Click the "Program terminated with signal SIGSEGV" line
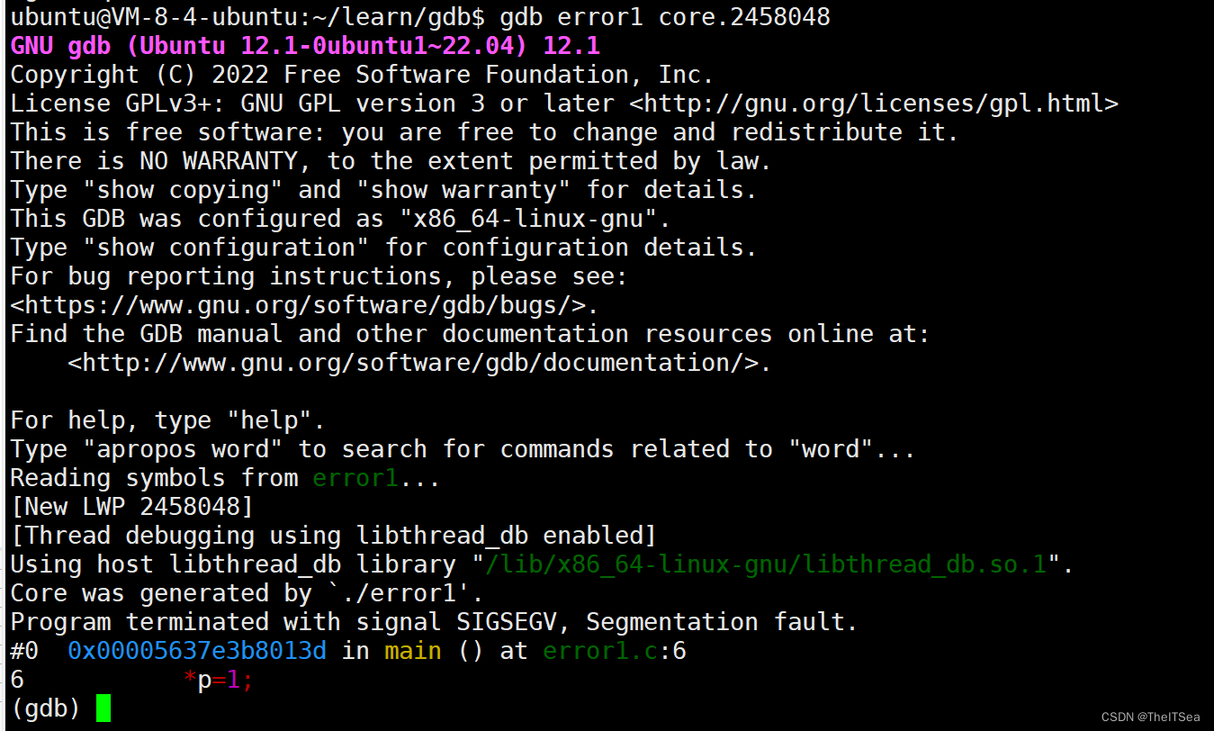Screen dimensions: 1214x731 pyautogui.click(x=435, y=621)
